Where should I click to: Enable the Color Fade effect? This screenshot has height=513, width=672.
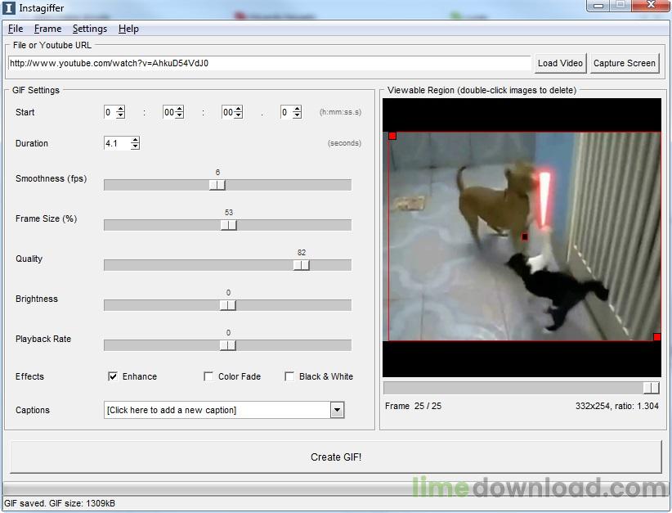pyautogui.click(x=208, y=376)
